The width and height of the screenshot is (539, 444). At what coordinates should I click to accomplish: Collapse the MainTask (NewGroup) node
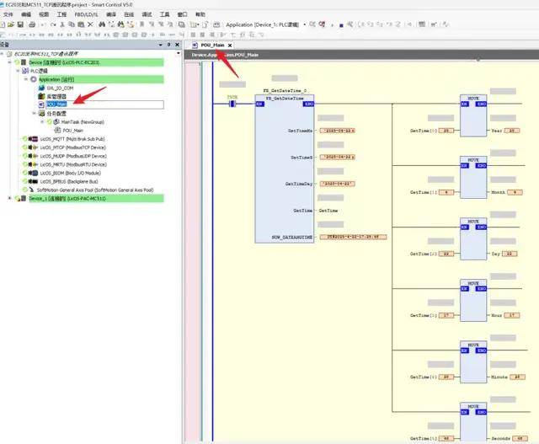pyautogui.click(x=41, y=122)
